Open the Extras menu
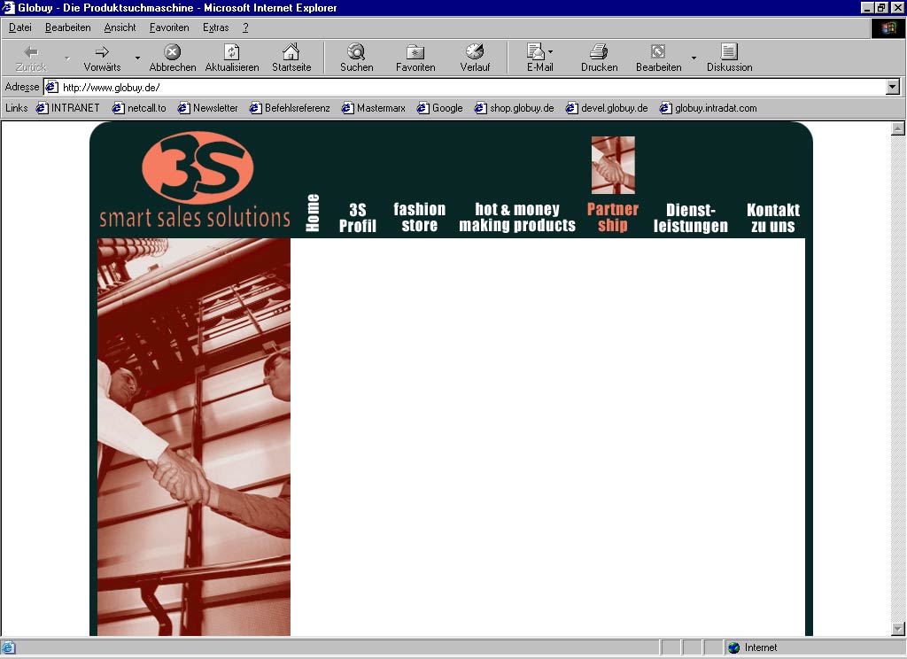Screen dimensions: 907x659 pyautogui.click(x=216, y=27)
